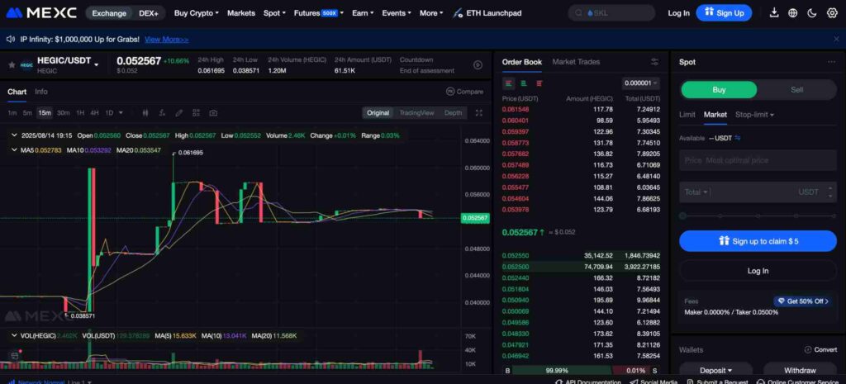The width and height of the screenshot is (846, 384).
Task: Click the download app icon in header
Action: [x=773, y=13]
